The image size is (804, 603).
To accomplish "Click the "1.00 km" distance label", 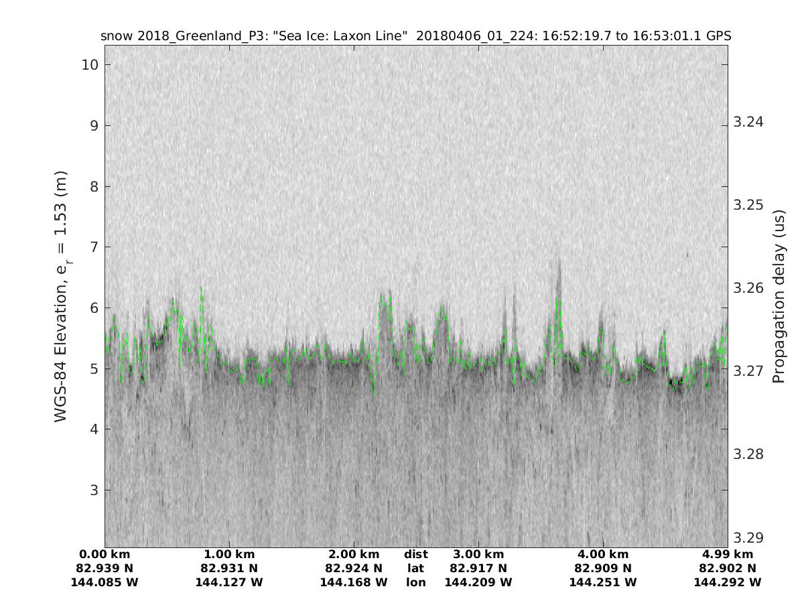I will pos(229,554).
